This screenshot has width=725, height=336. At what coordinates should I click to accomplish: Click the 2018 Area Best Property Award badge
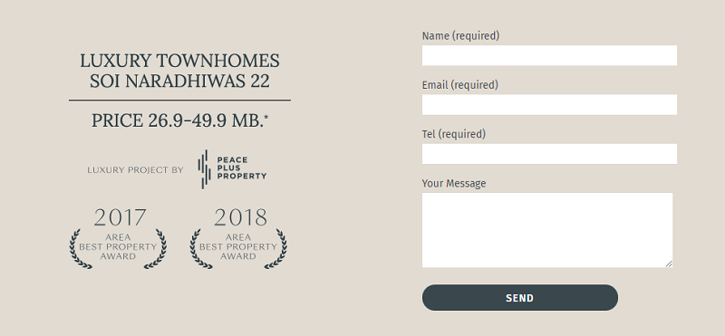coord(238,238)
